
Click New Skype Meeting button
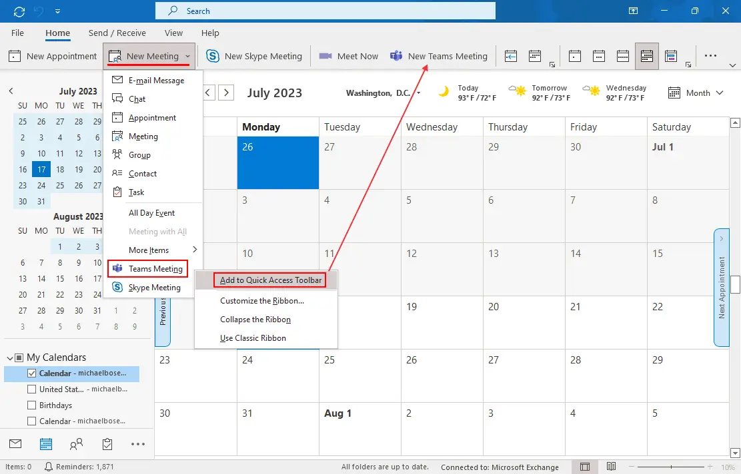point(254,56)
